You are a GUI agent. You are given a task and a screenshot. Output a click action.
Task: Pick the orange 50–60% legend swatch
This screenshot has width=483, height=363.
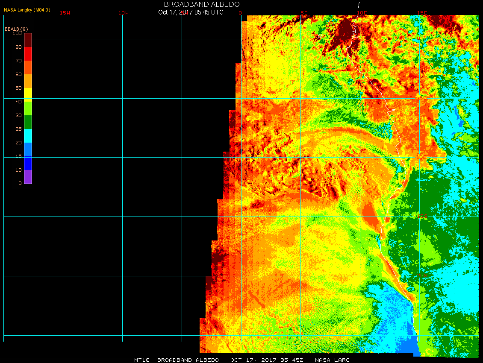pos(28,81)
